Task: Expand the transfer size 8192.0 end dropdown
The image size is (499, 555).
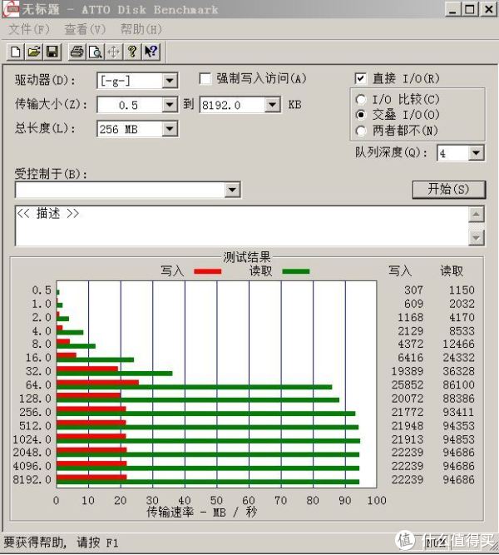Action: coord(273,105)
